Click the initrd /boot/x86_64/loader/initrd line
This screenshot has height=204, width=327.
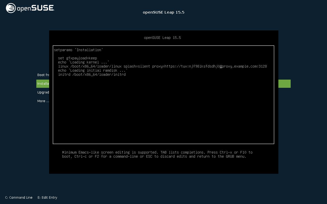click(92, 74)
